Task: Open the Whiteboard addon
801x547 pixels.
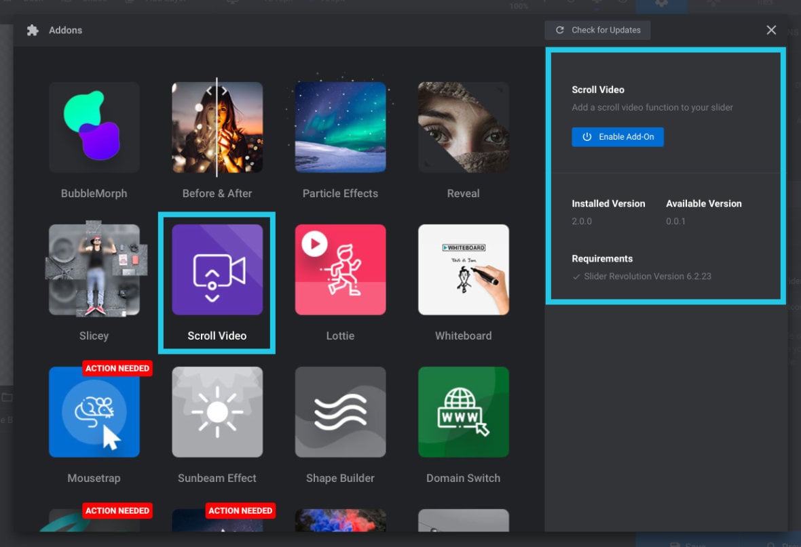Action: 464,269
